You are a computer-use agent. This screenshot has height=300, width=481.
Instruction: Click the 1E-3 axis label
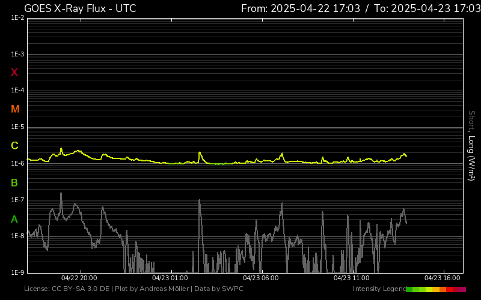pyautogui.click(x=17, y=54)
